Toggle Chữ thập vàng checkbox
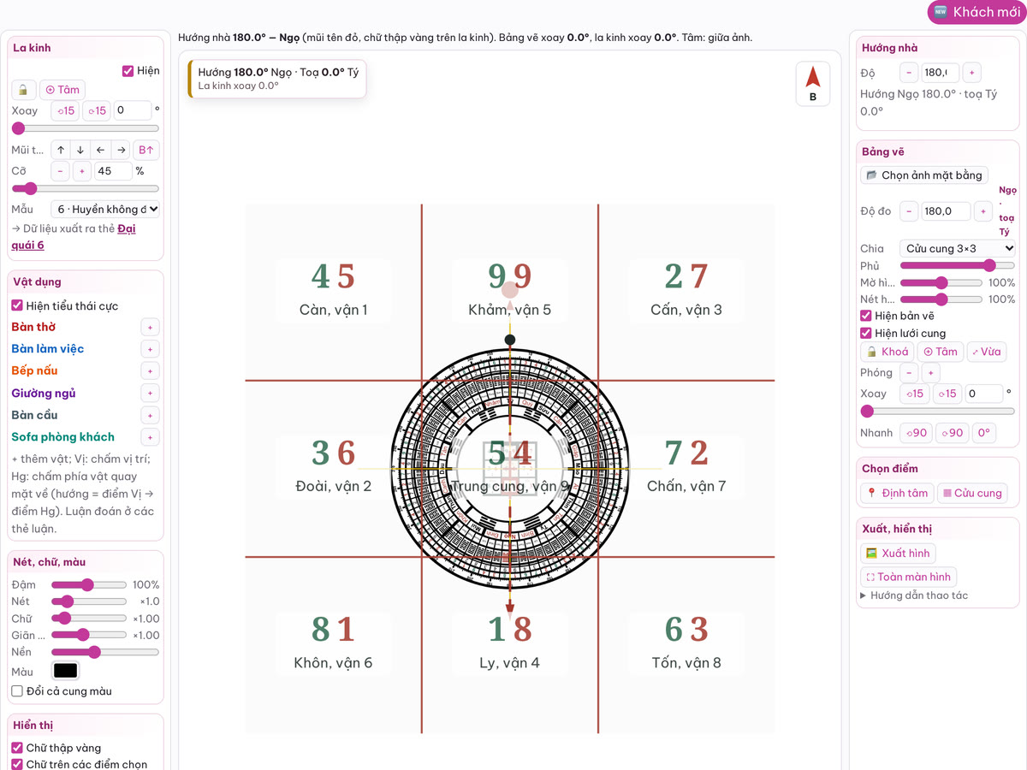Screen dimensions: 1027x770 point(17,748)
